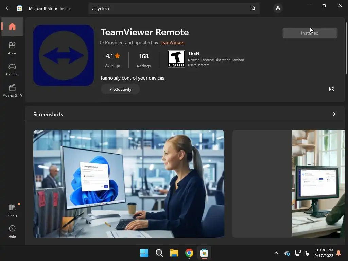The height and width of the screenshot is (261, 348).
Task: Click the TeamViewer Remote title
Action: (145, 32)
